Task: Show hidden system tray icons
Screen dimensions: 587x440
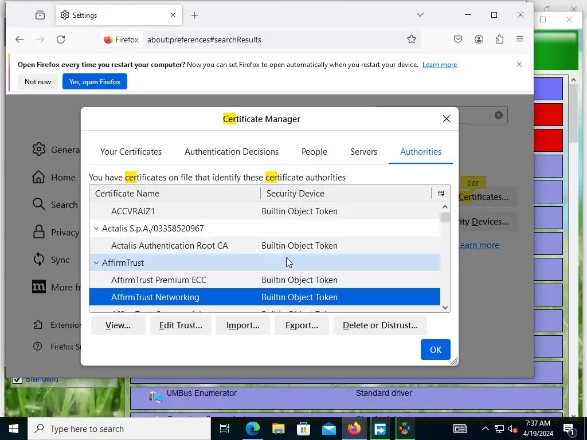Action: [x=485, y=429]
